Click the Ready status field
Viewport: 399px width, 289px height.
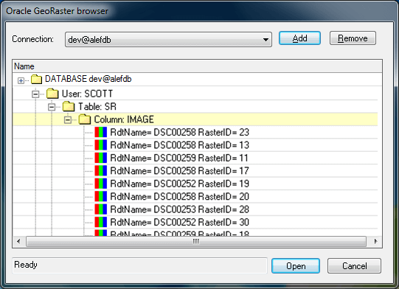pyautogui.click(x=139, y=265)
